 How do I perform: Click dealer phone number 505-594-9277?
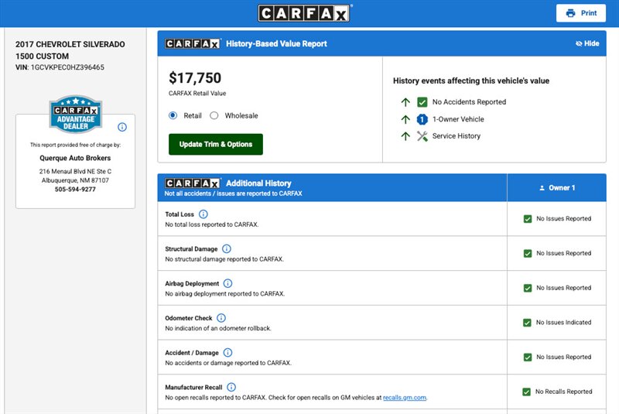[x=75, y=190]
